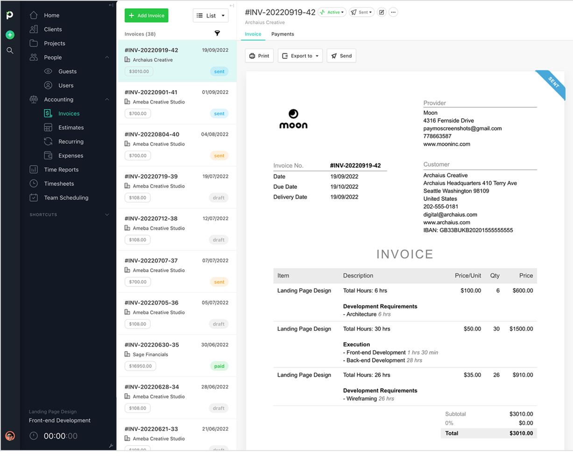Collapse the People section in the sidebar
The image size is (573, 461).
click(107, 57)
